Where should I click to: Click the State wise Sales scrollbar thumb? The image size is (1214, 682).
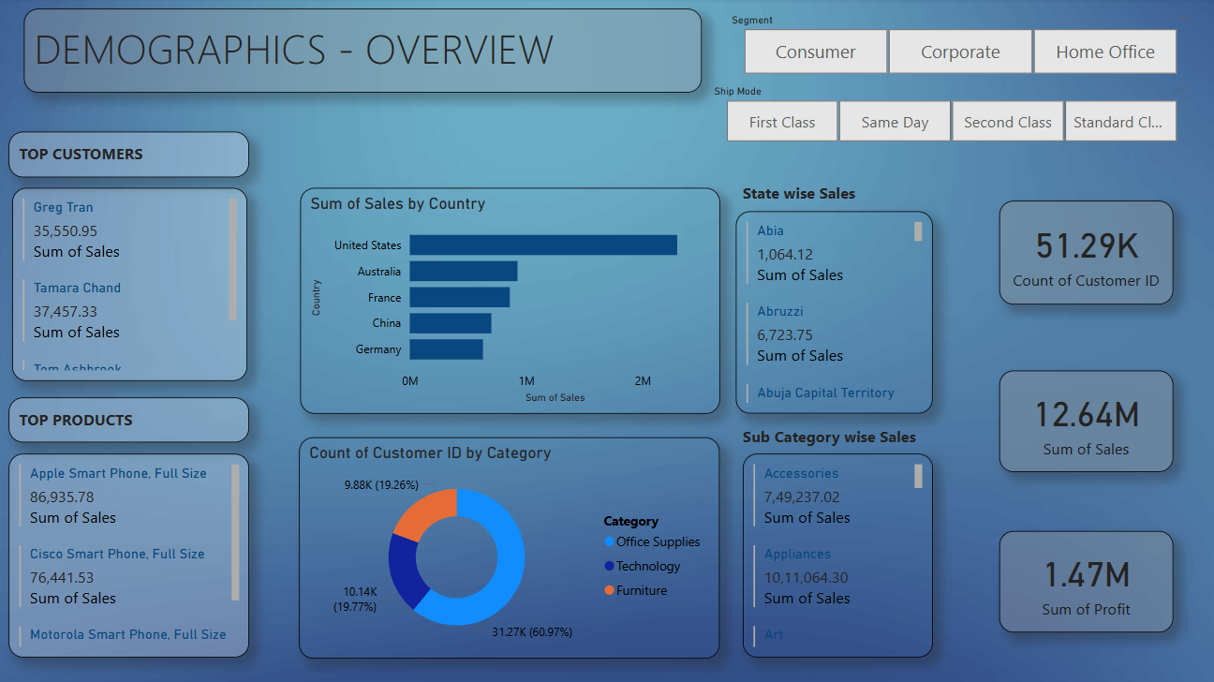point(918,230)
